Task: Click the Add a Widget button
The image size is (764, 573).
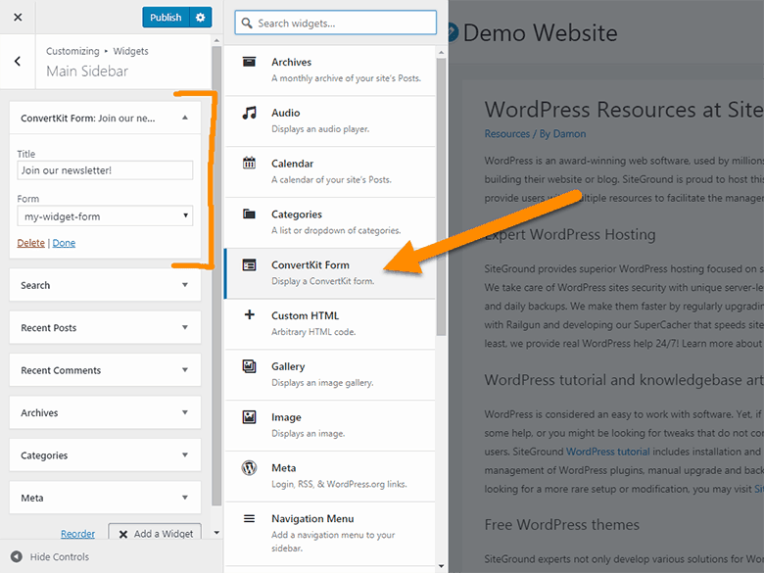Action: click(155, 532)
